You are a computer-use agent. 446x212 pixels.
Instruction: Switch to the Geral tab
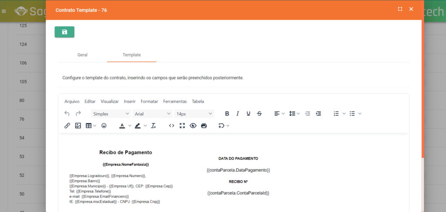(82, 55)
